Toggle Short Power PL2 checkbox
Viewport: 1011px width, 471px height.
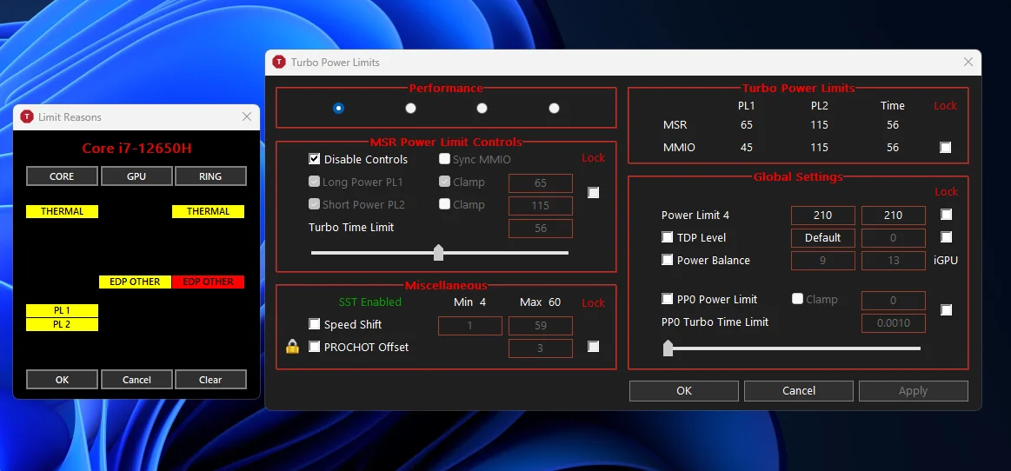[x=315, y=204]
